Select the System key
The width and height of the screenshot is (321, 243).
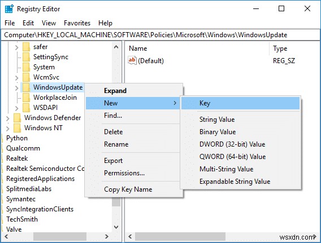[x=44, y=67]
